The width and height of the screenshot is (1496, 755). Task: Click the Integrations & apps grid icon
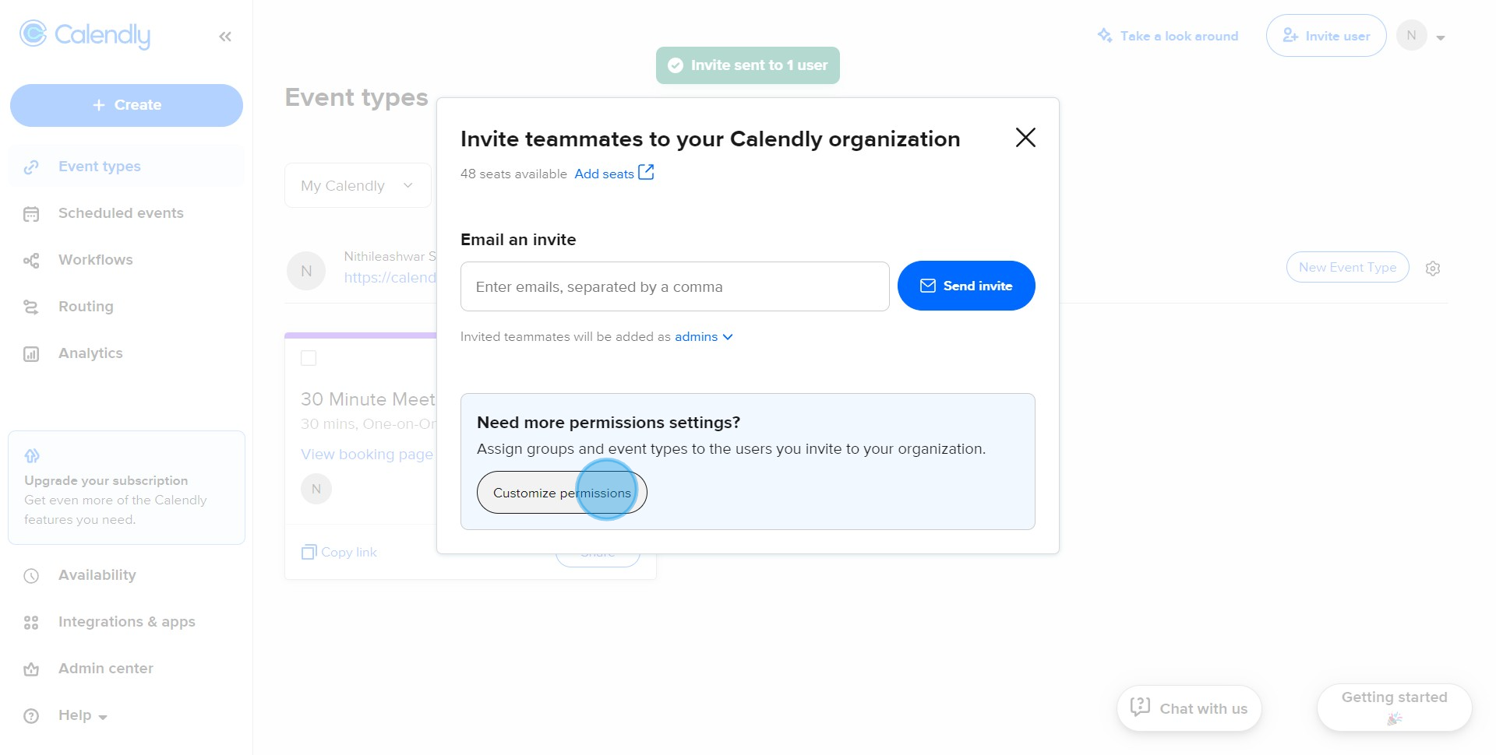click(31, 623)
